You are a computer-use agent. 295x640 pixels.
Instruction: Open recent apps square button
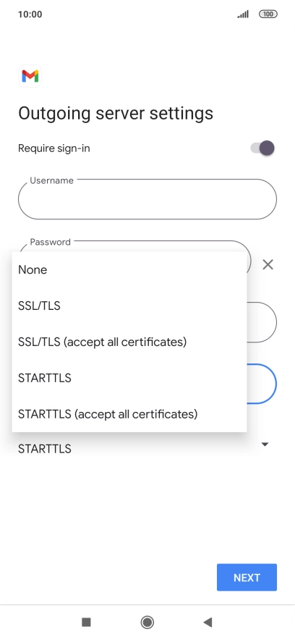coord(86,622)
